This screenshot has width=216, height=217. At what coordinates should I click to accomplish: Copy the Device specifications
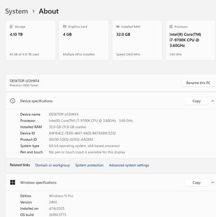196,101
